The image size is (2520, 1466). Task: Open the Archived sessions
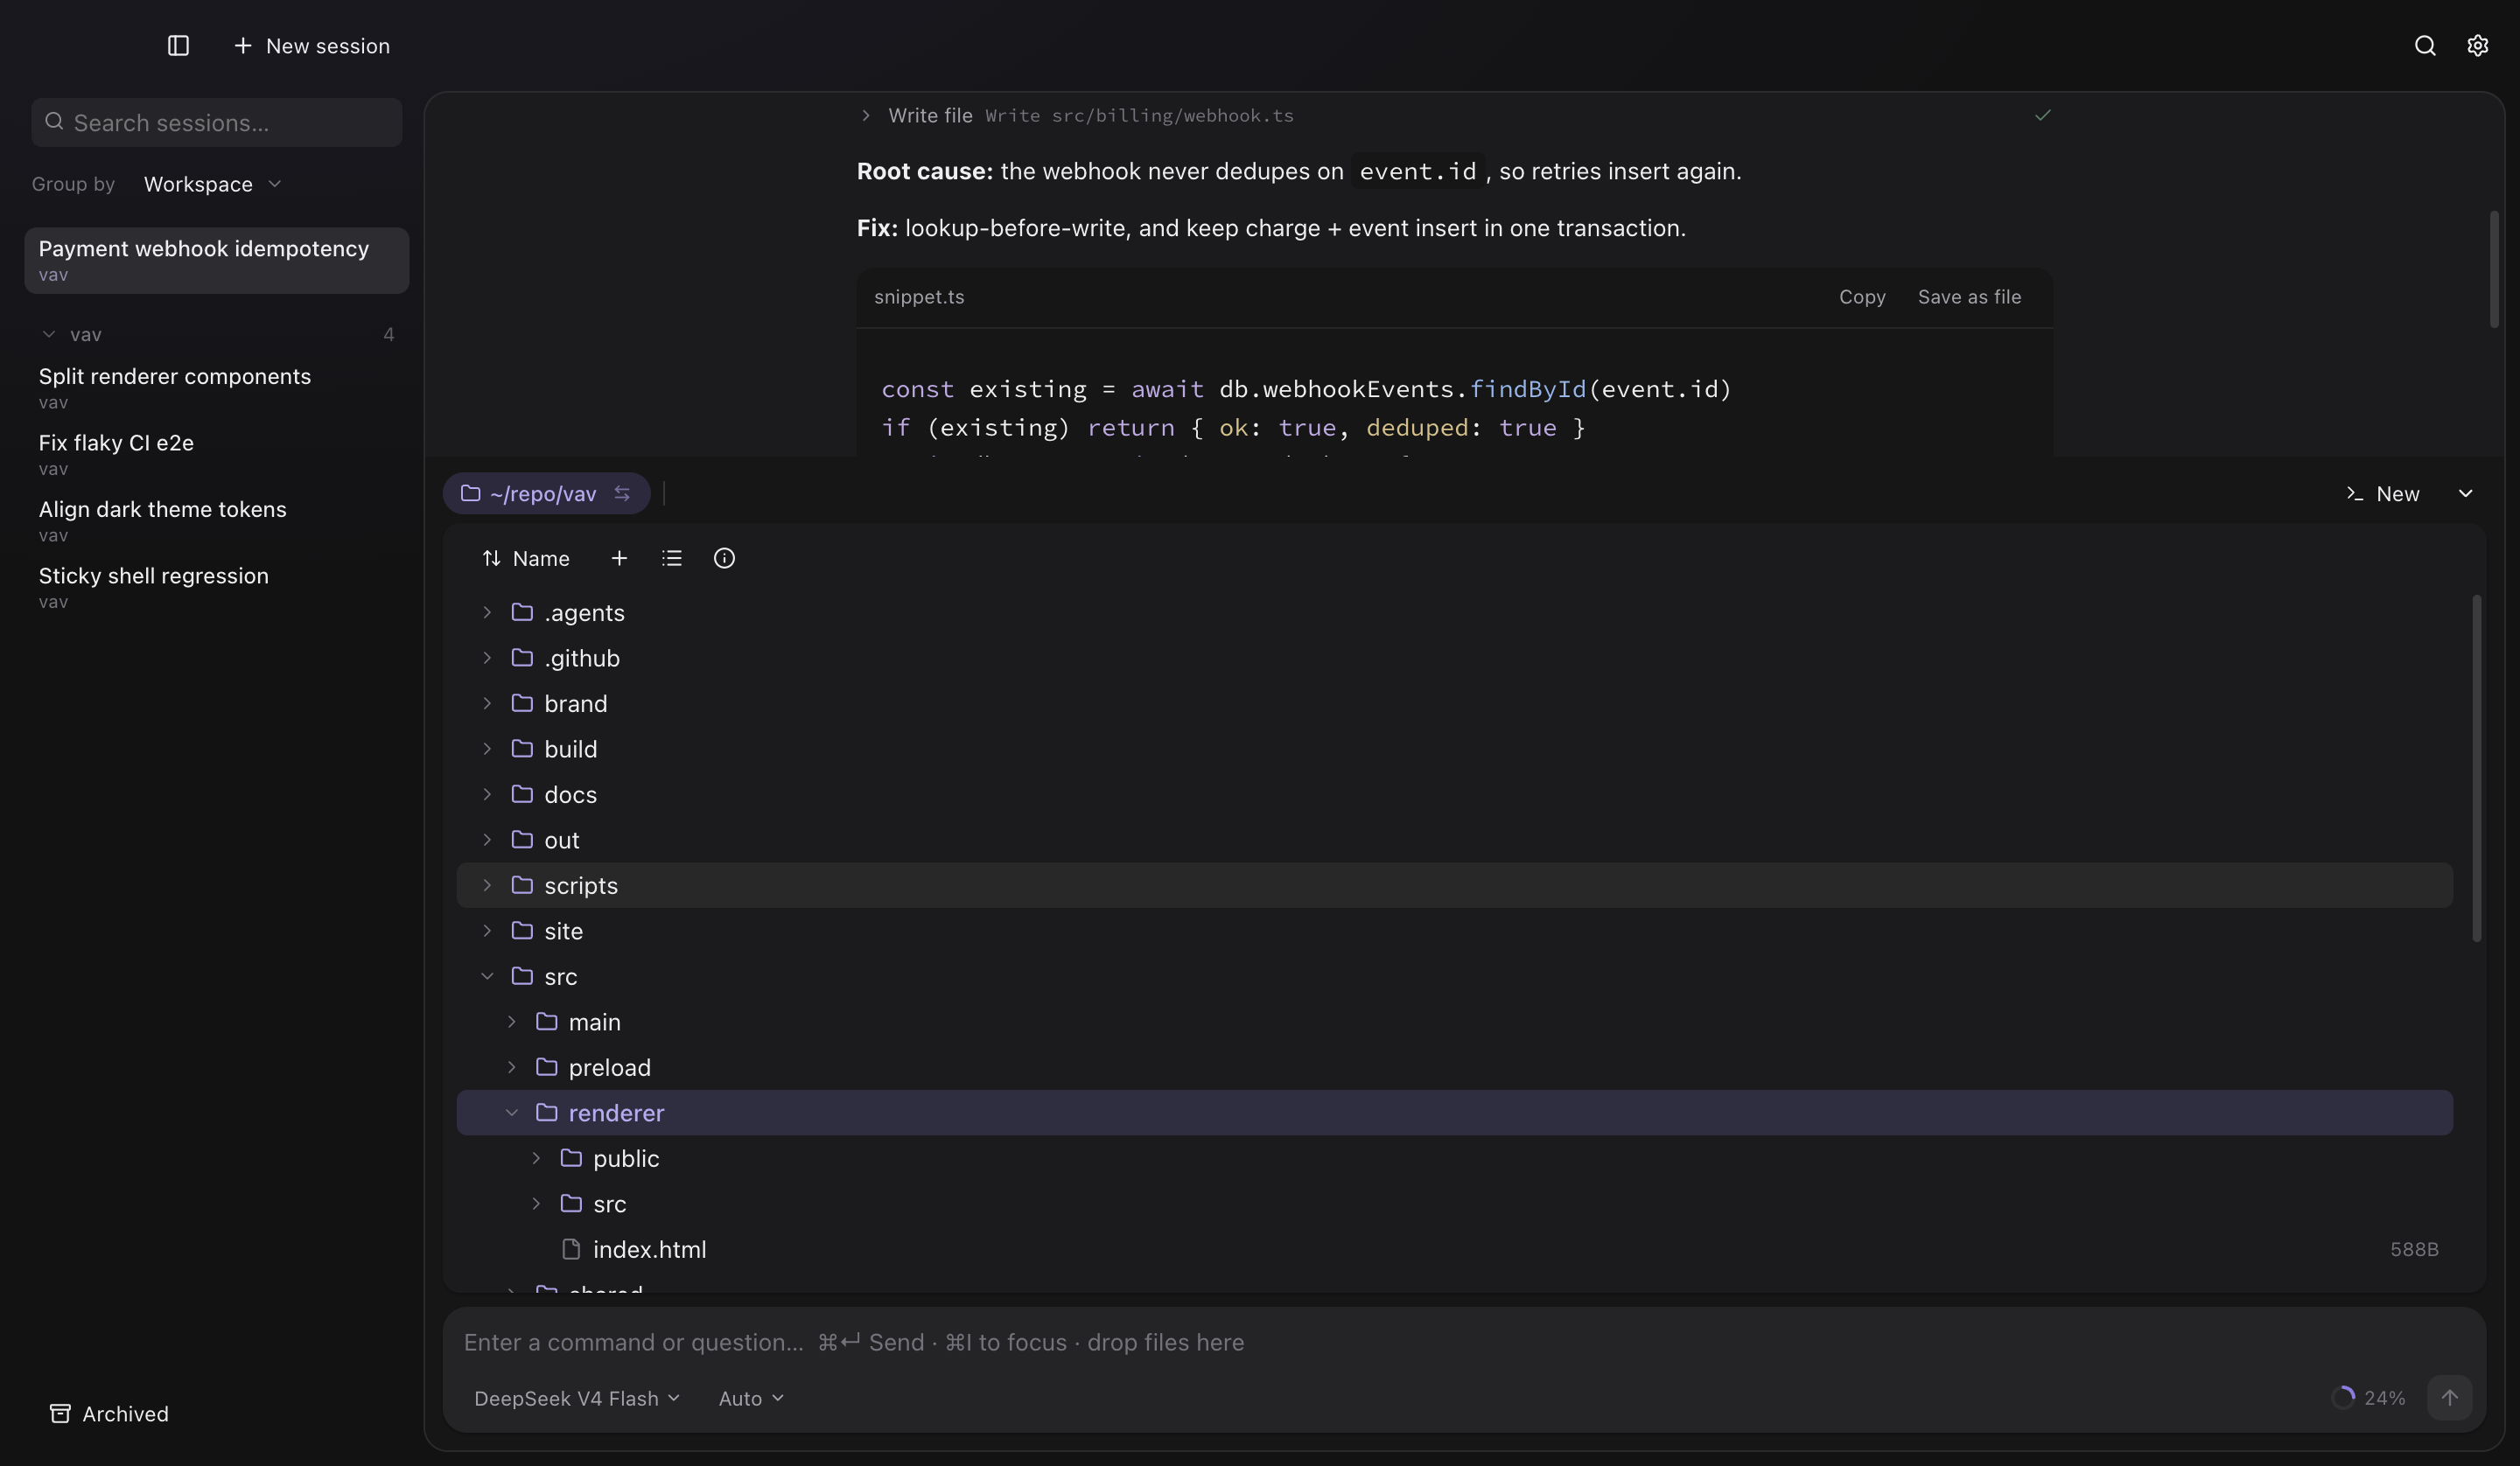coord(109,1413)
